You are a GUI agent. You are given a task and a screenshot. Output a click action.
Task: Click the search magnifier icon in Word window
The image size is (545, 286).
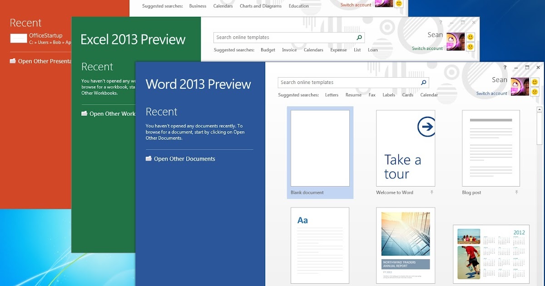423,83
